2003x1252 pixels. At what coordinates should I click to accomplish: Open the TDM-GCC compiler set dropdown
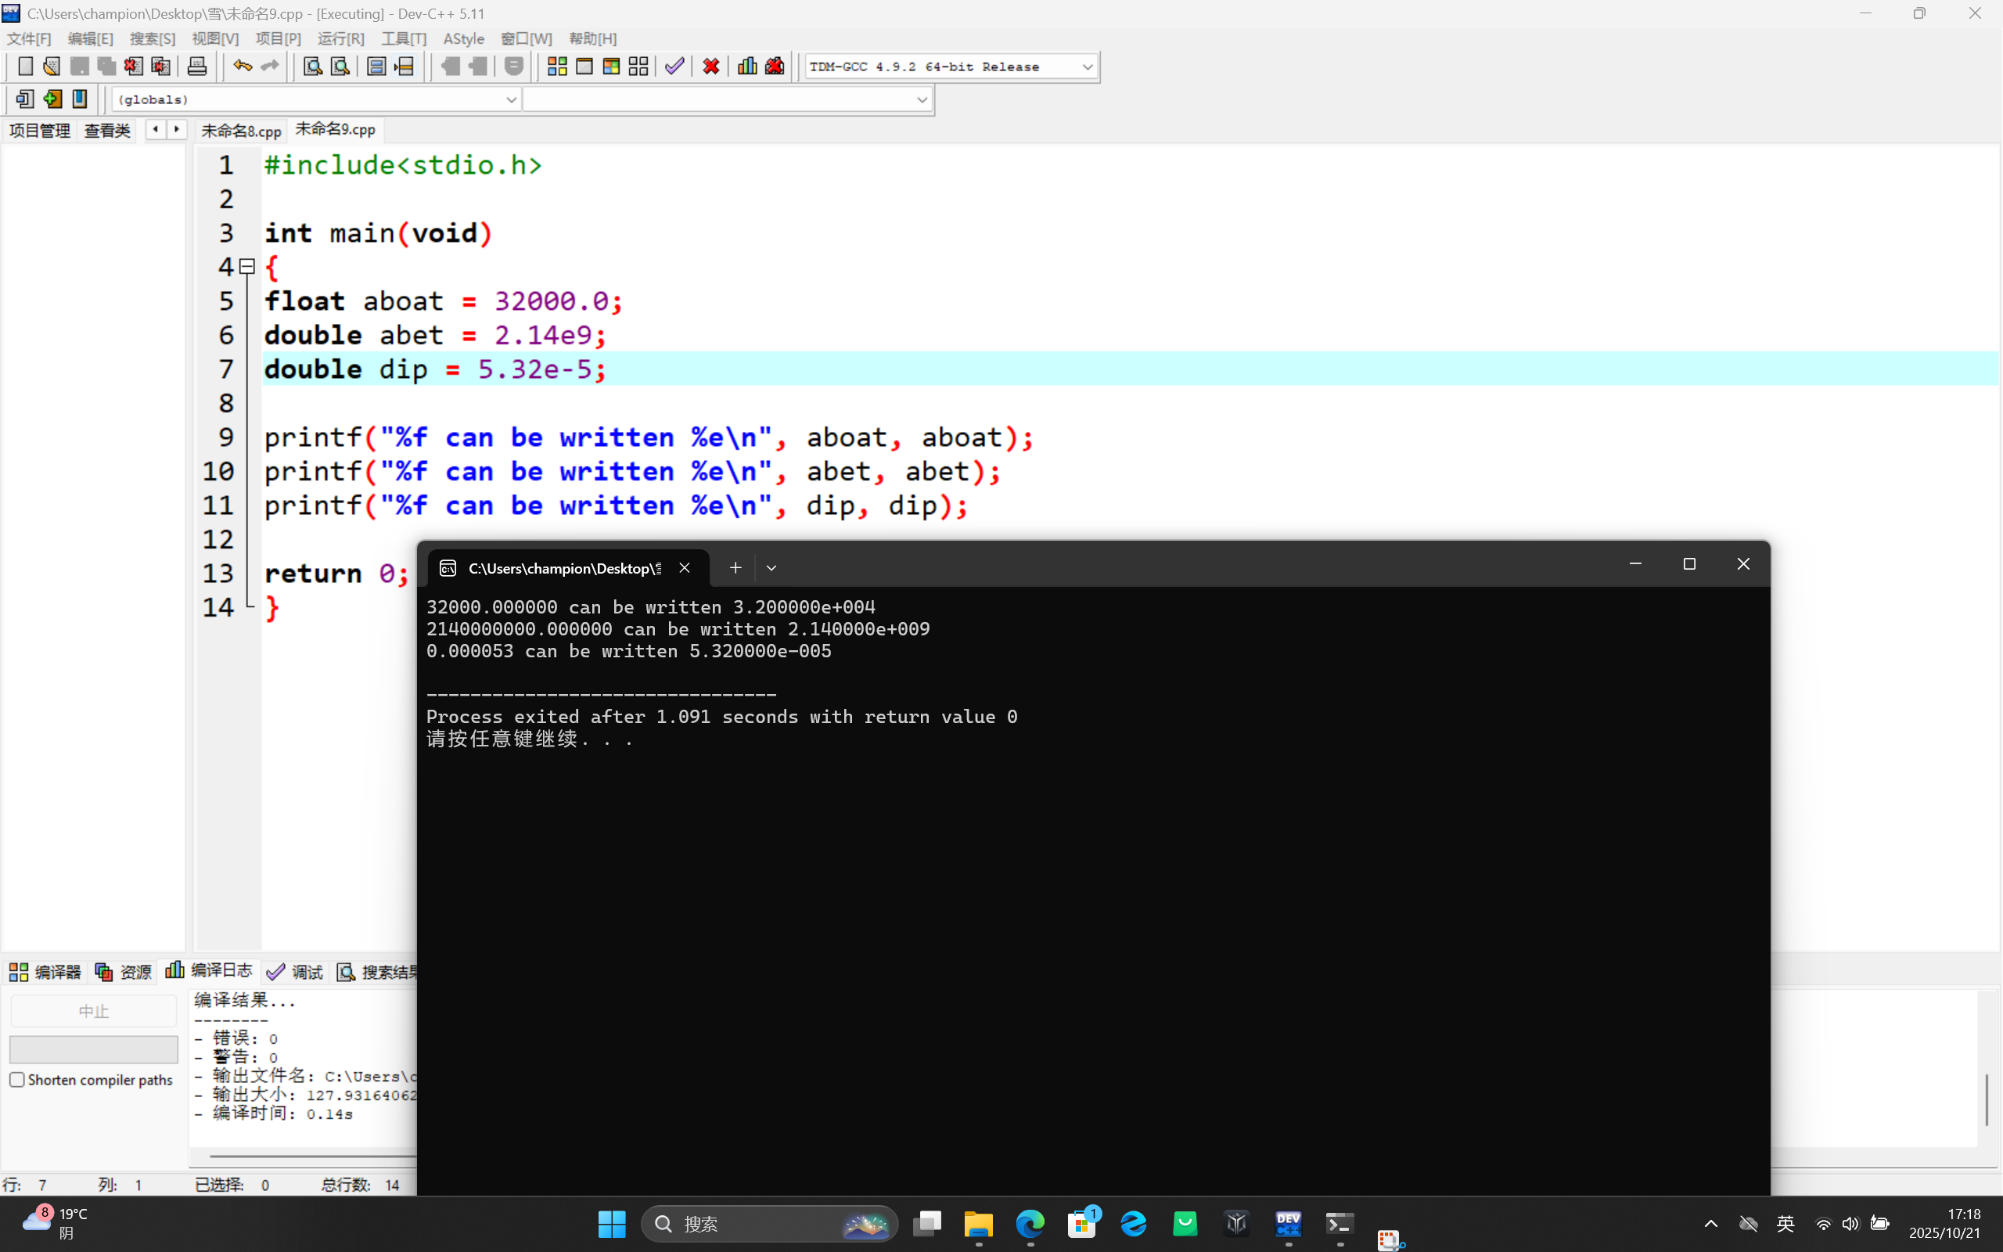coord(1087,67)
